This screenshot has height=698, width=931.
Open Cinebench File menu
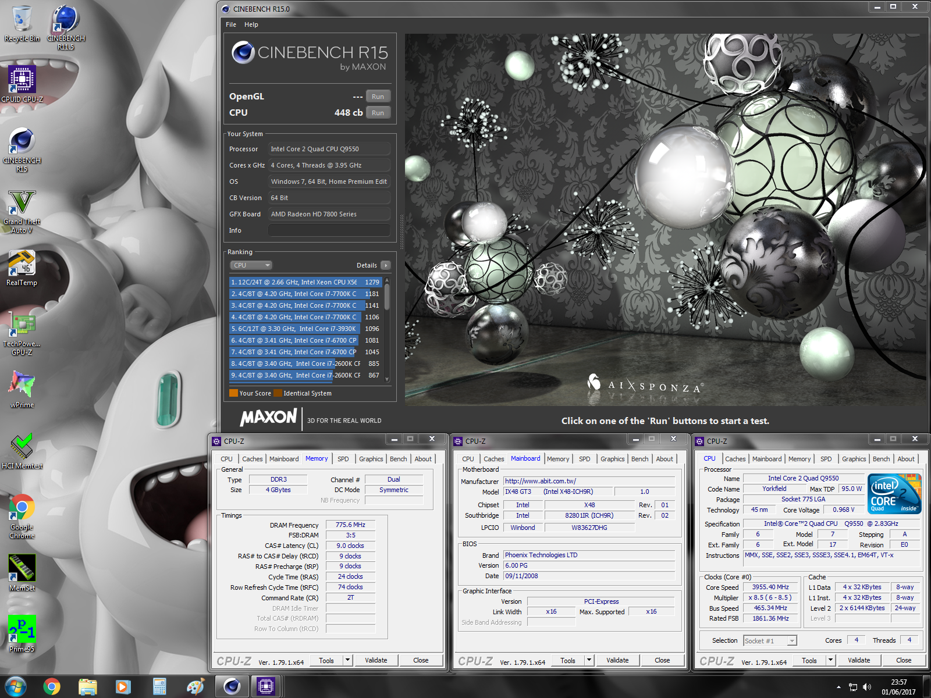point(231,24)
